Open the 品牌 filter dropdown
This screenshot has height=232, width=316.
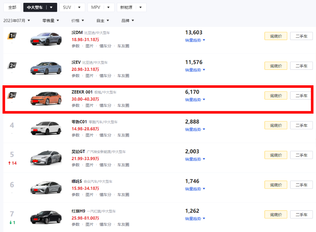coord(127,21)
